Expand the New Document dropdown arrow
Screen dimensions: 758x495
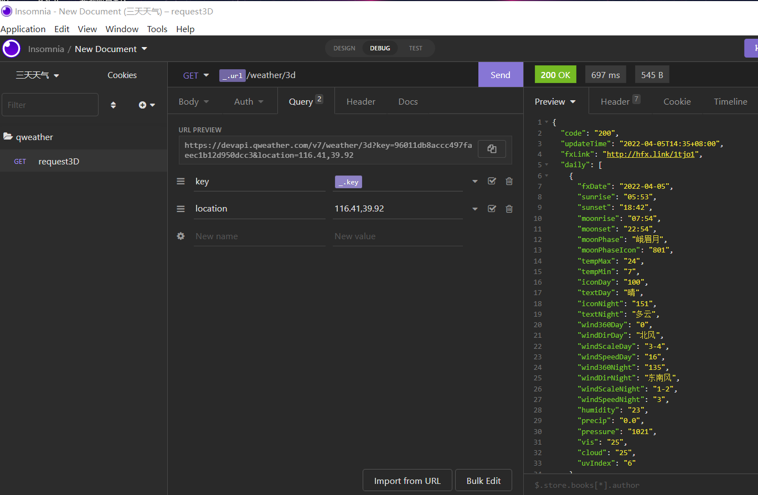(x=145, y=49)
